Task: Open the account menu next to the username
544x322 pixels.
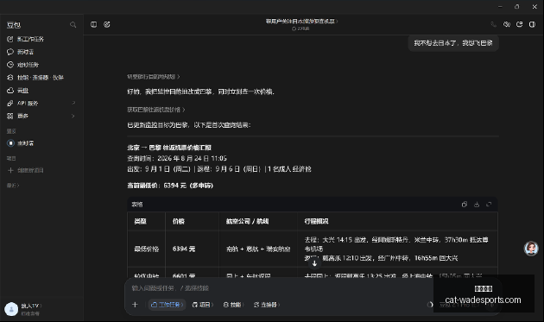Action: [x=32, y=306]
